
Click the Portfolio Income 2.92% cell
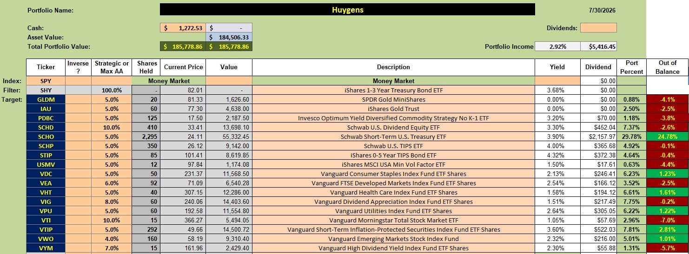pos(557,46)
